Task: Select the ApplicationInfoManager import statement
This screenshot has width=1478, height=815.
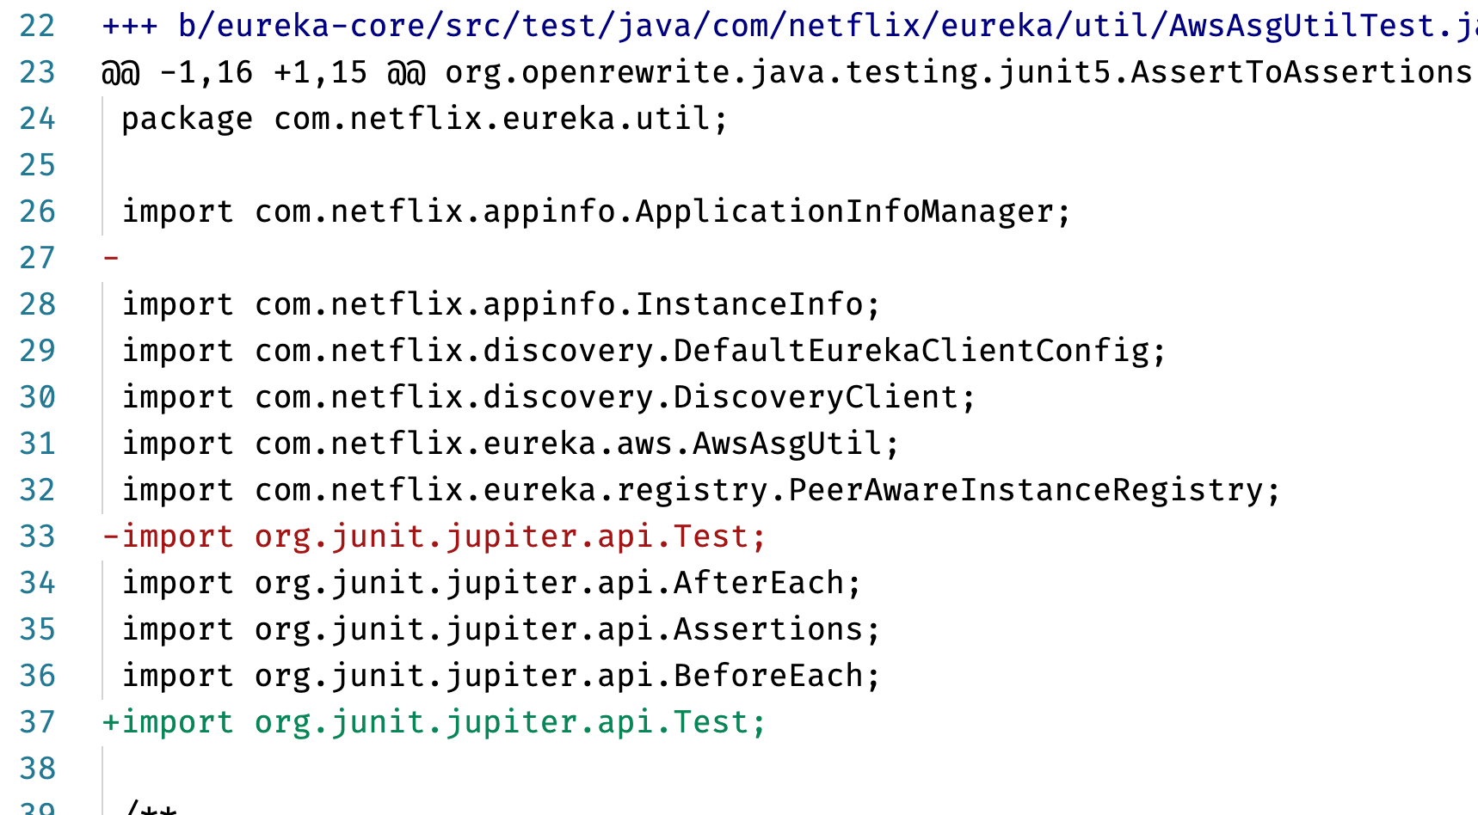Action: [x=594, y=211]
